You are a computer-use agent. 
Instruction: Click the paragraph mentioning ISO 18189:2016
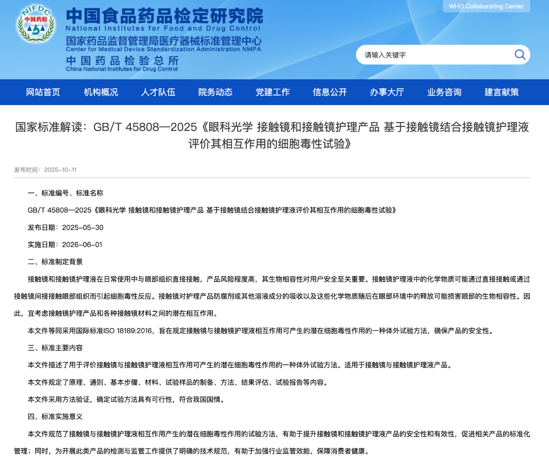(261, 331)
